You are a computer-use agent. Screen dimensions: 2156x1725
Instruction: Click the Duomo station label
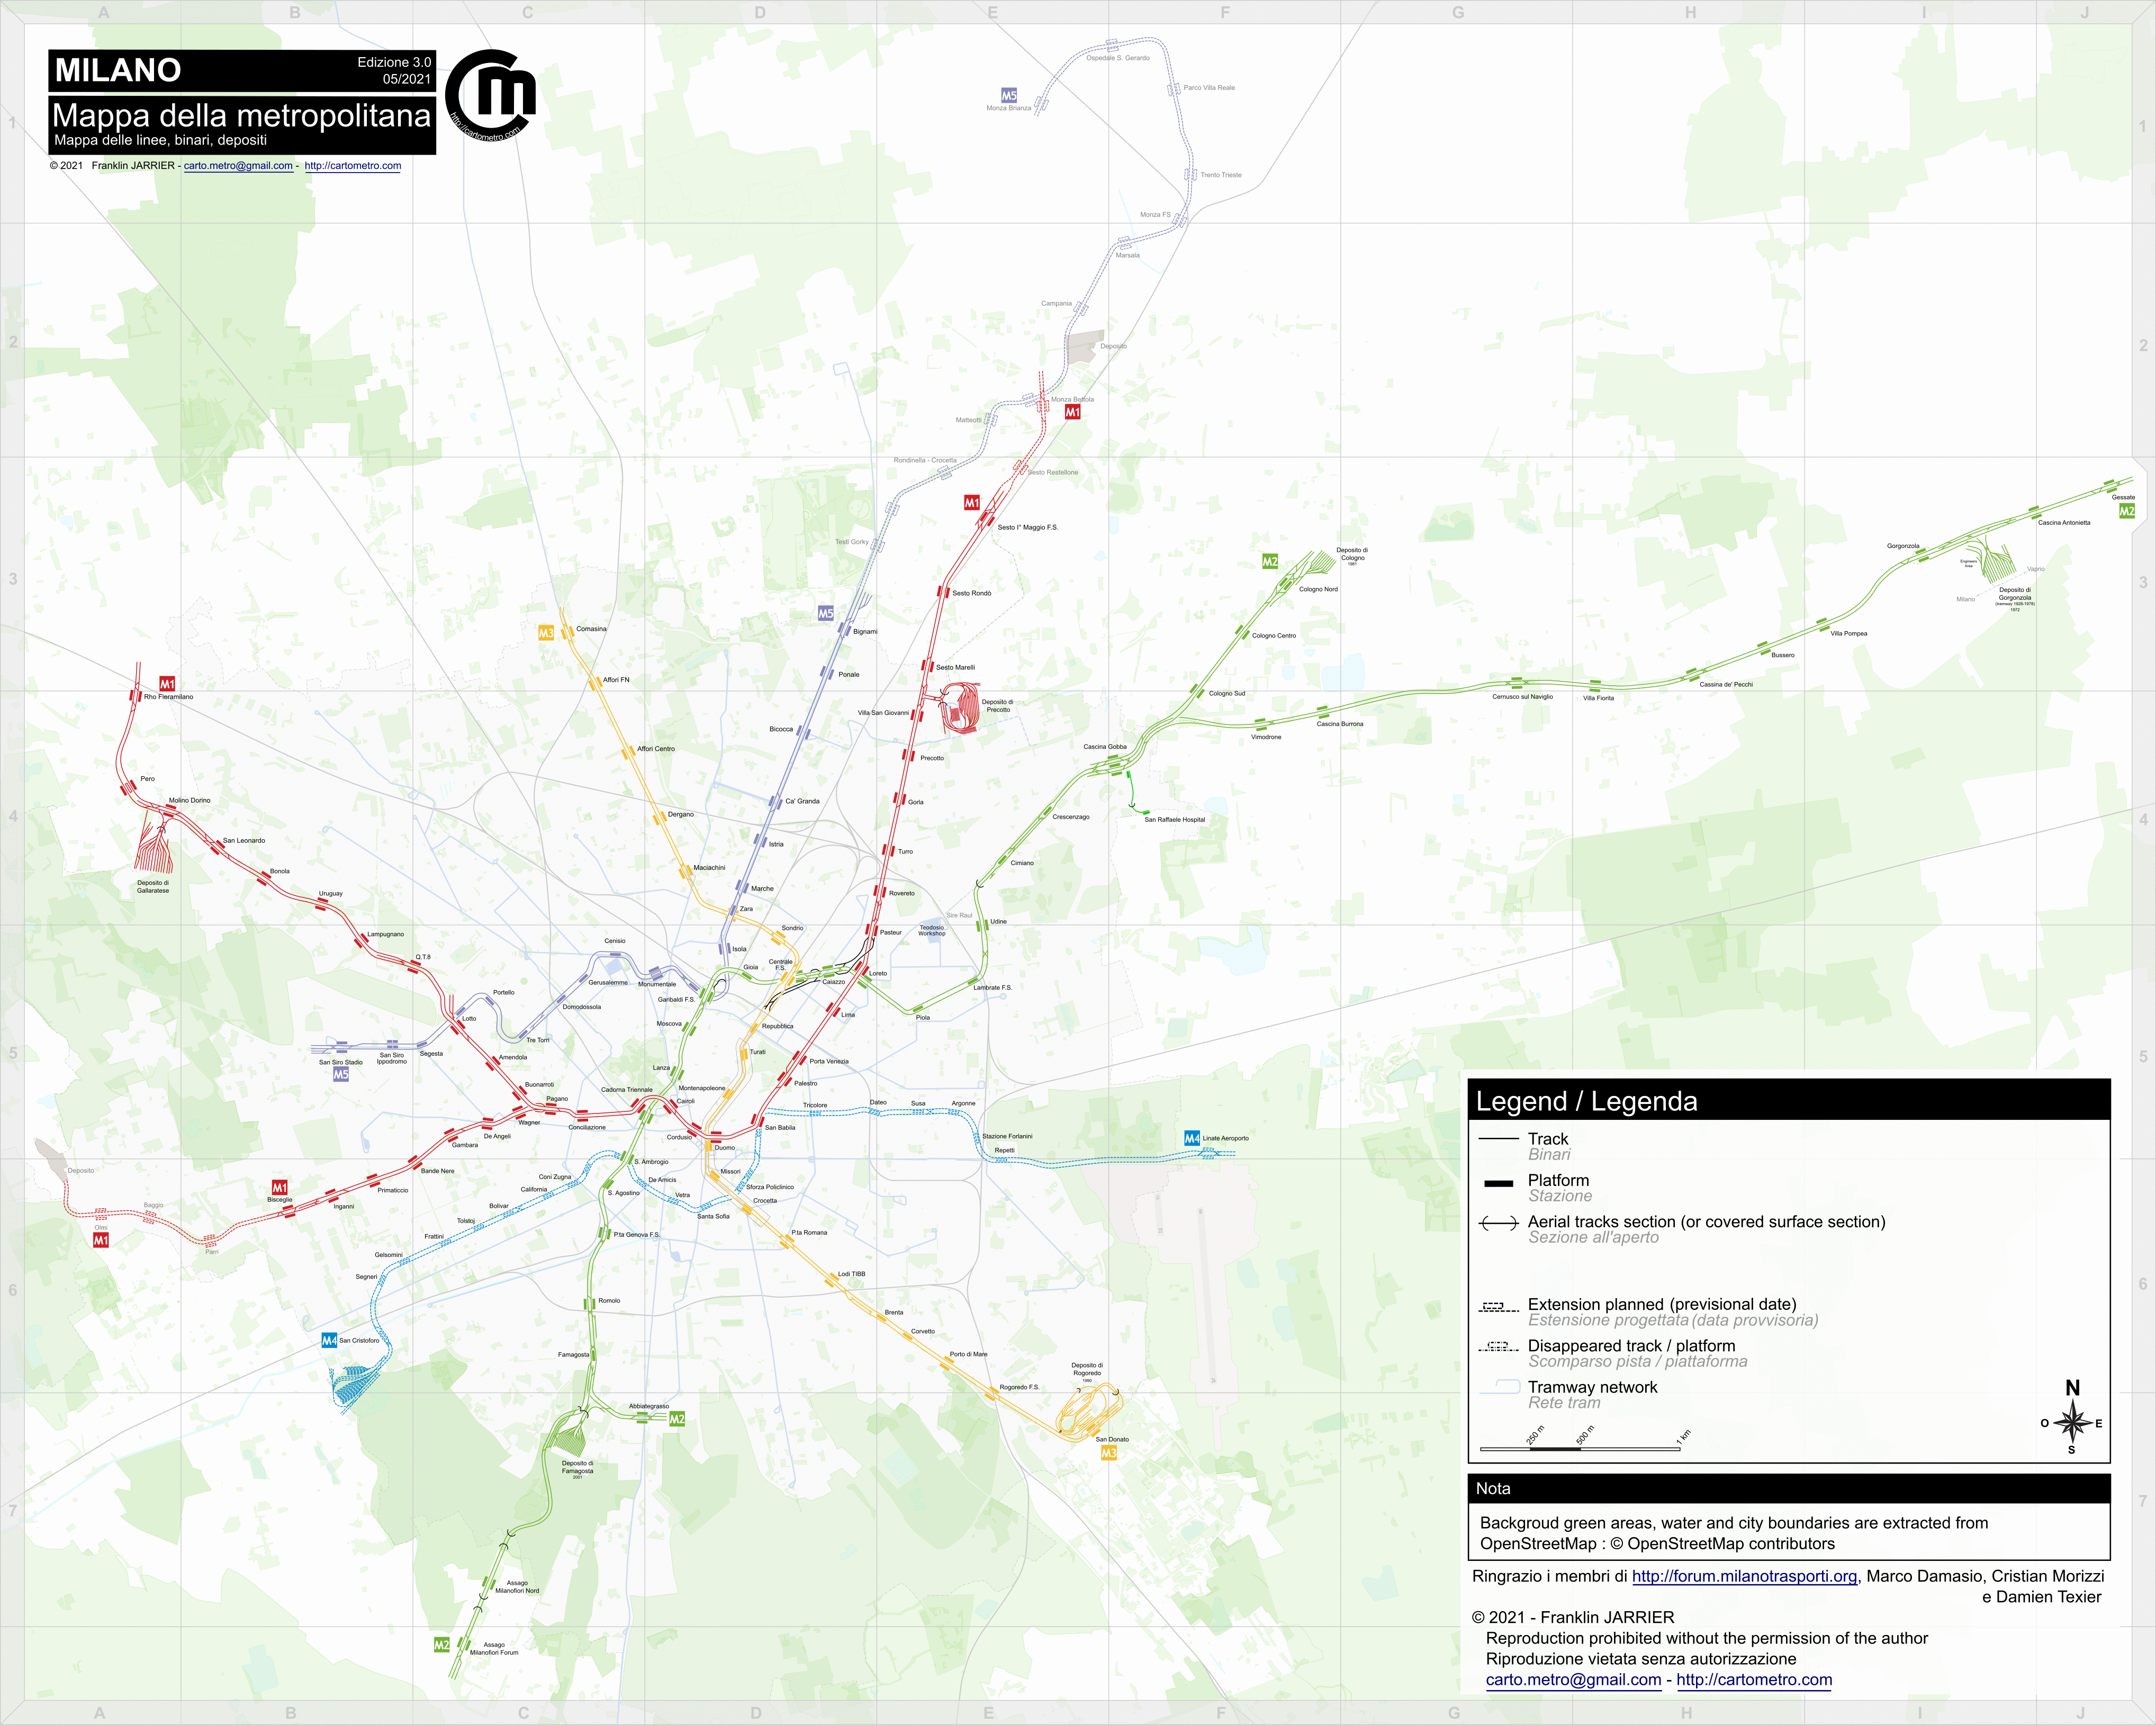click(725, 1147)
